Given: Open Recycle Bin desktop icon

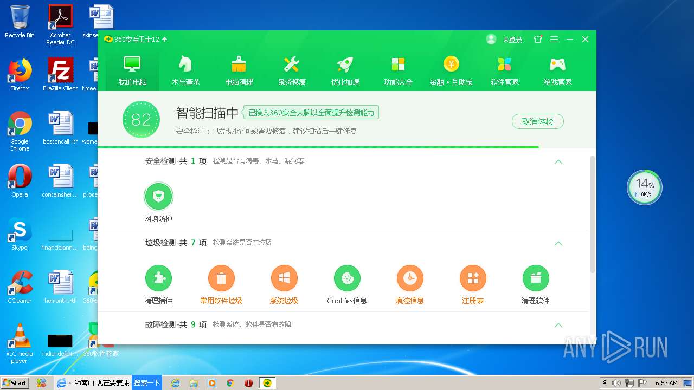Looking at the screenshot, I should tap(20, 22).
